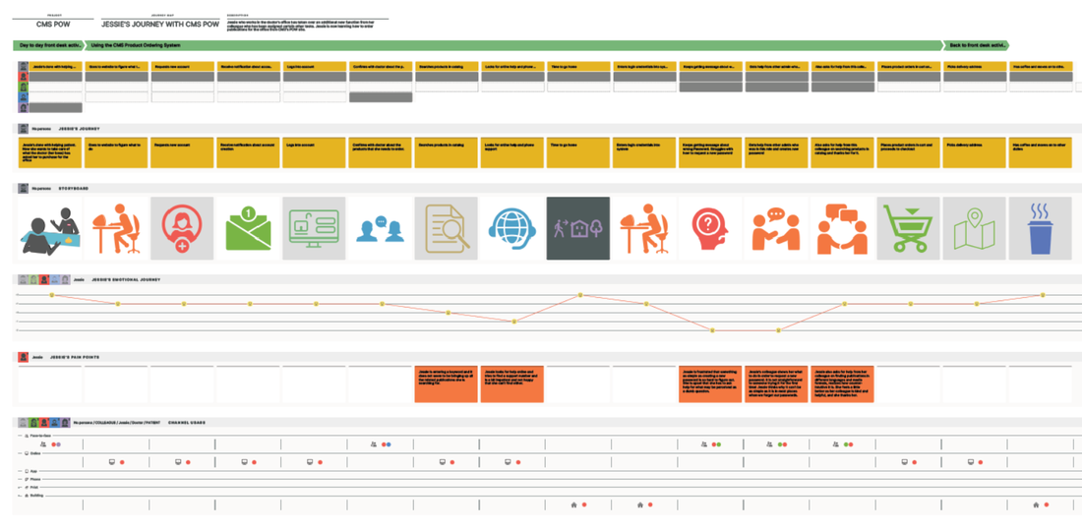Select the go-home house storyboard icon
This screenshot has width=1082, height=531.
pyautogui.click(x=578, y=229)
